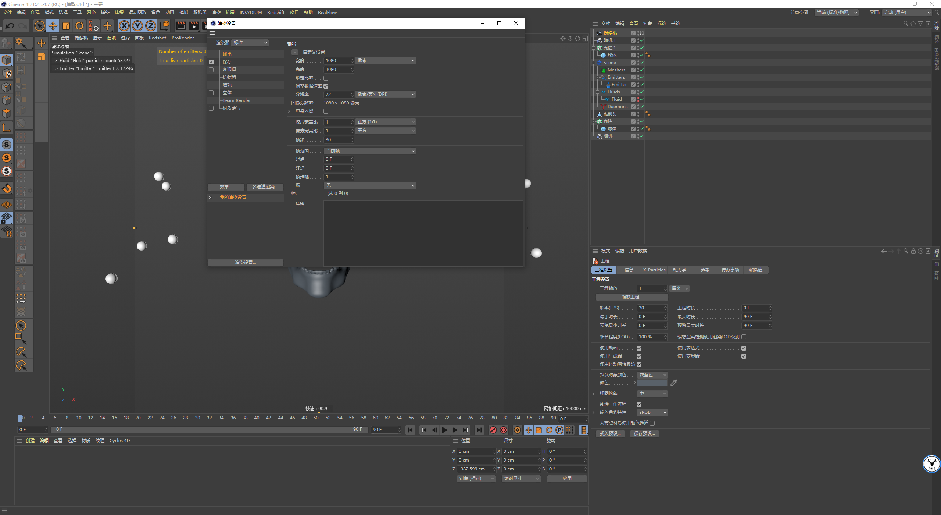Toggle the Y axis lock
Viewport: 941px width, 515px height.
[x=137, y=26]
